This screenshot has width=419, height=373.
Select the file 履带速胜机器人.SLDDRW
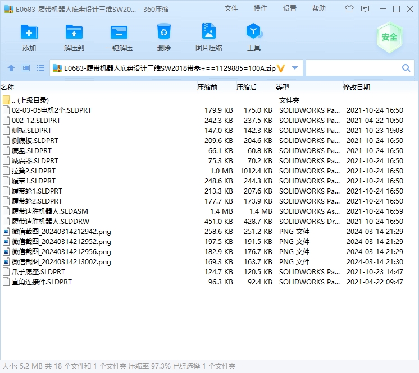[x=50, y=221]
